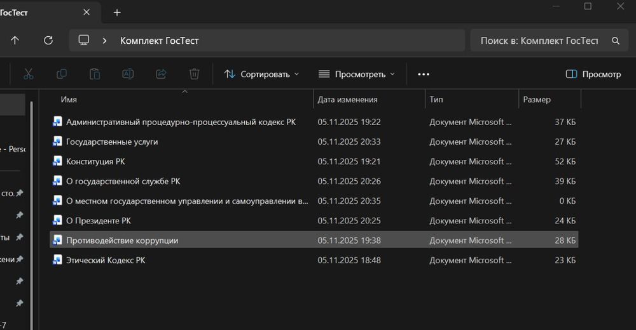Click the Share icon in toolbar

[x=161, y=74]
